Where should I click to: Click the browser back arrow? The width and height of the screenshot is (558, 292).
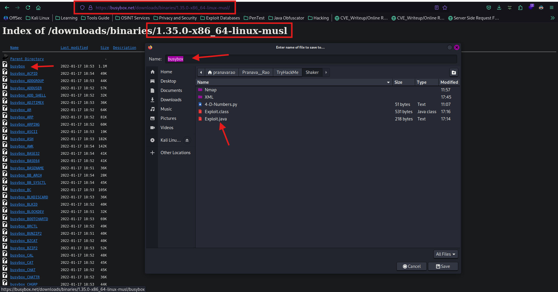tap(7, 8)
